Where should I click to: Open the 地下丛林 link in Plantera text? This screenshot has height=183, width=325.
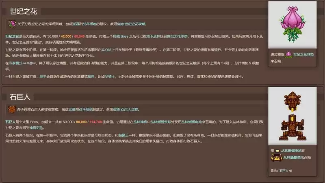click(x=154, y=36)
